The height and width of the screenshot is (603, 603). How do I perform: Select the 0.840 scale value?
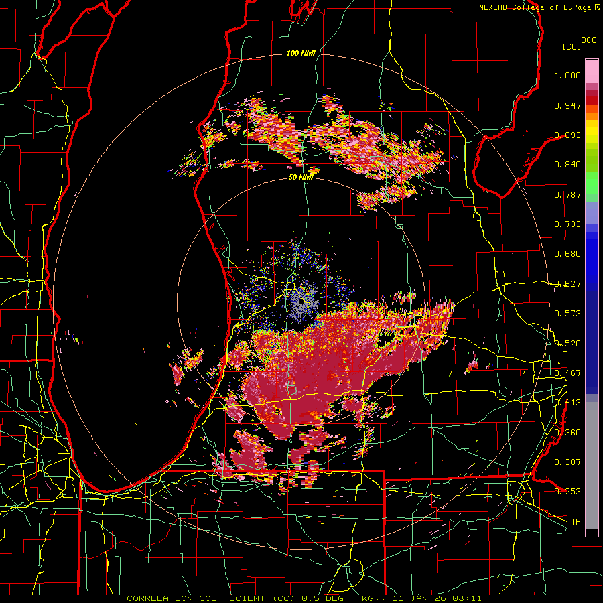coord(567,165)
